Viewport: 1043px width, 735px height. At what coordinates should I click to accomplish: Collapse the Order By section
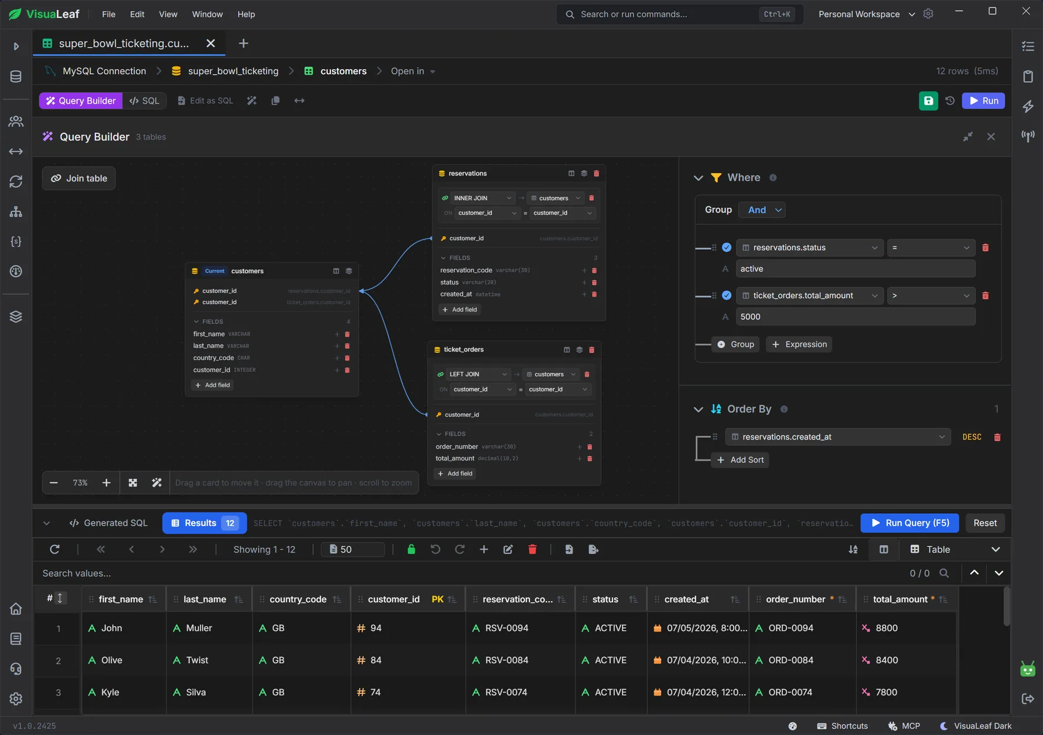(x=698, y=409)
